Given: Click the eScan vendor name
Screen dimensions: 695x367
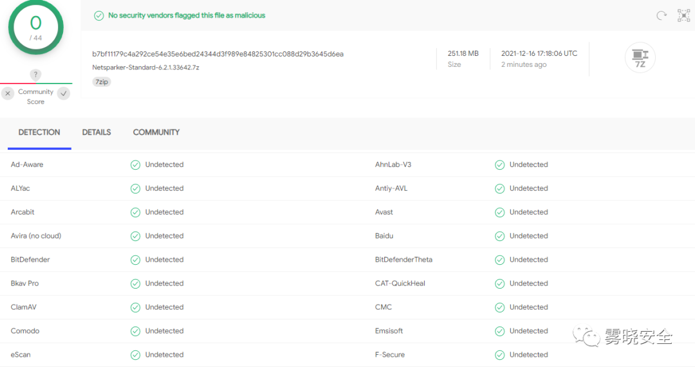Looking at the screenshot, I should click(21, 355).
